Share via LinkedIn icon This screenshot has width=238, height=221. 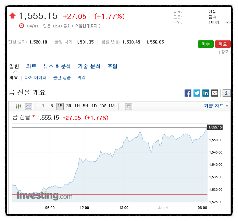[x=205, y=93]
